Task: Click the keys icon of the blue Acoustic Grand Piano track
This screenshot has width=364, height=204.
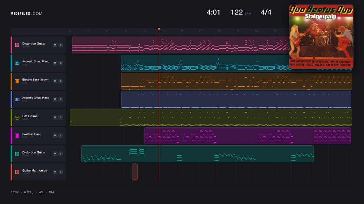Action: coord(17,99)
